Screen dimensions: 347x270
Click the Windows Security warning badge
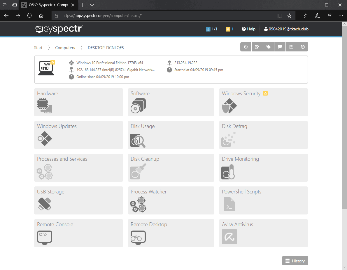265,93
